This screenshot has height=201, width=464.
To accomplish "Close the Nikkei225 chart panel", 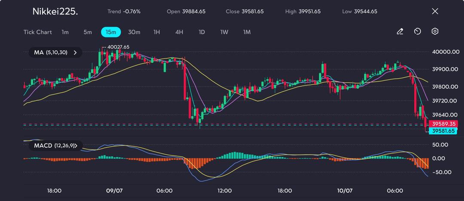I will [435, 12].
